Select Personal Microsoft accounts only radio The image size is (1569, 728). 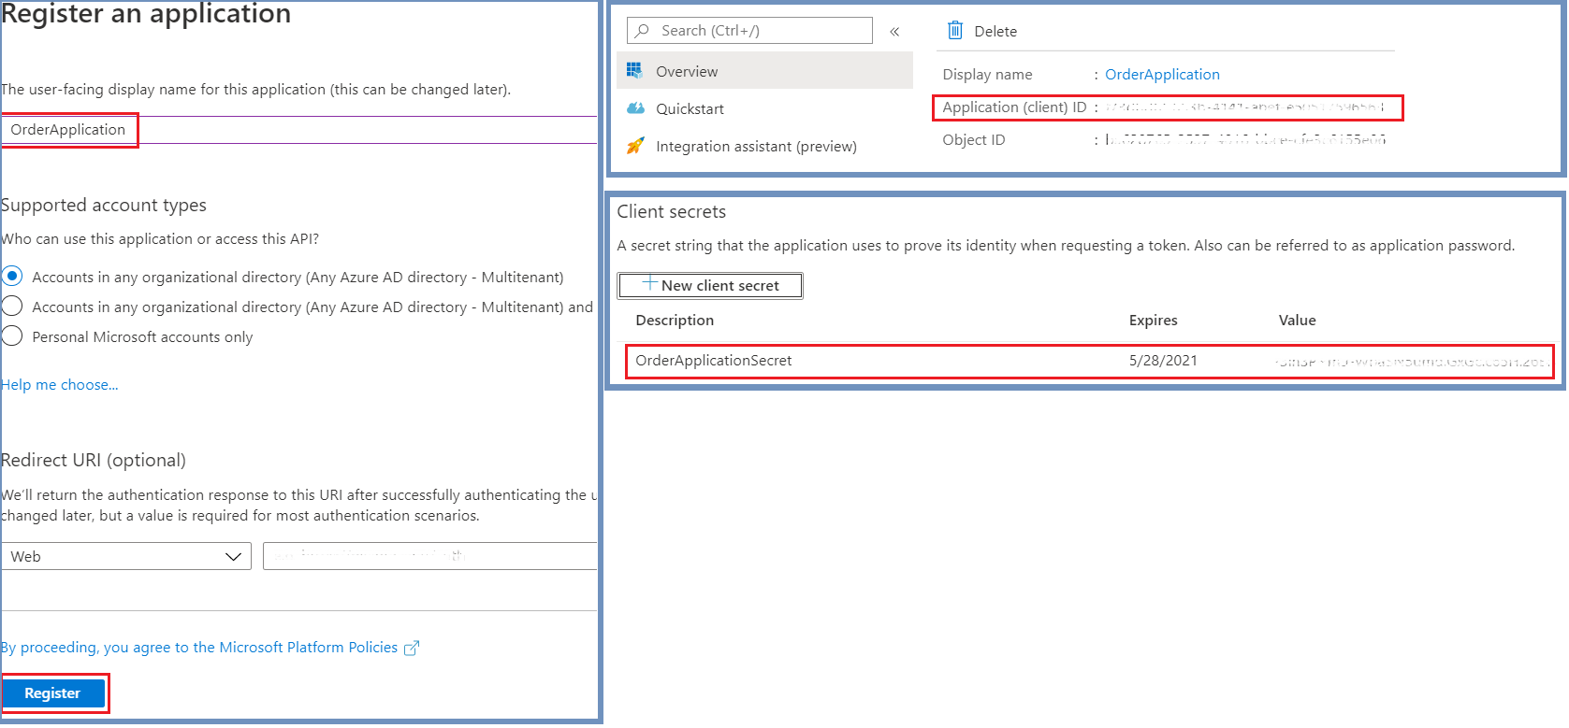12,336
